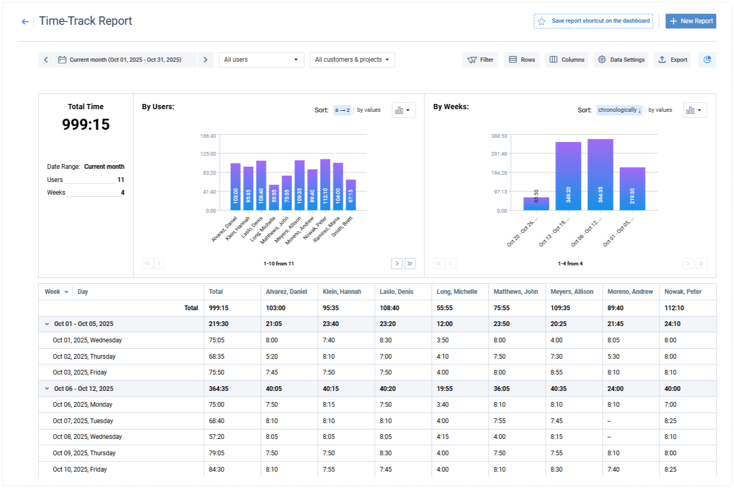Open chart type menu in By Weeks
The height and width of the screenshot is (488, 734).
[x=694, y=110]
